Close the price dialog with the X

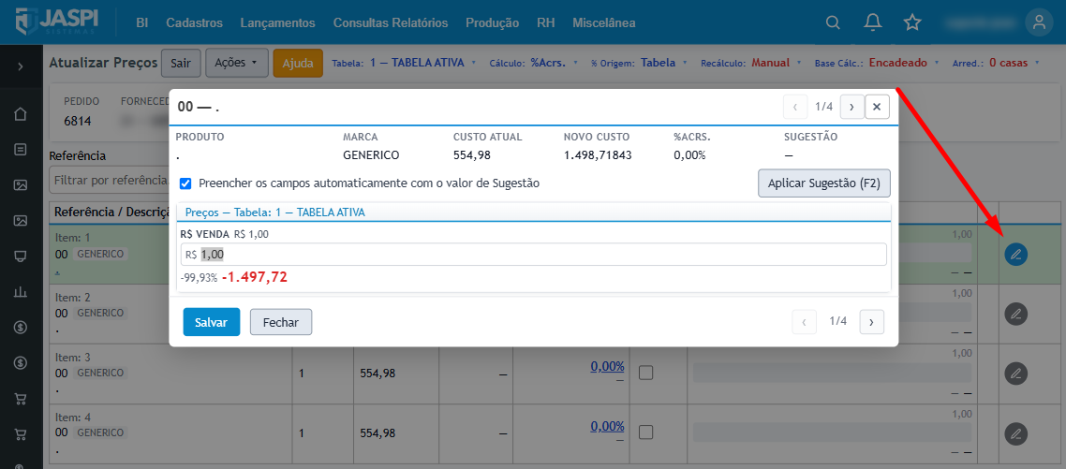tap(877, 107)
